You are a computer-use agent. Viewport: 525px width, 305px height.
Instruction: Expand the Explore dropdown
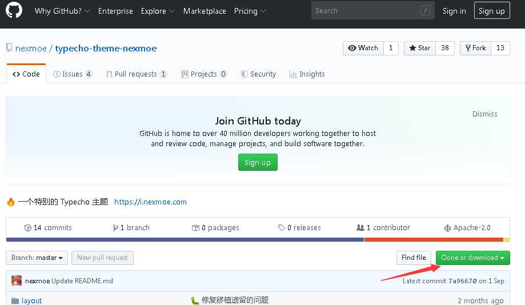point(158,11)
